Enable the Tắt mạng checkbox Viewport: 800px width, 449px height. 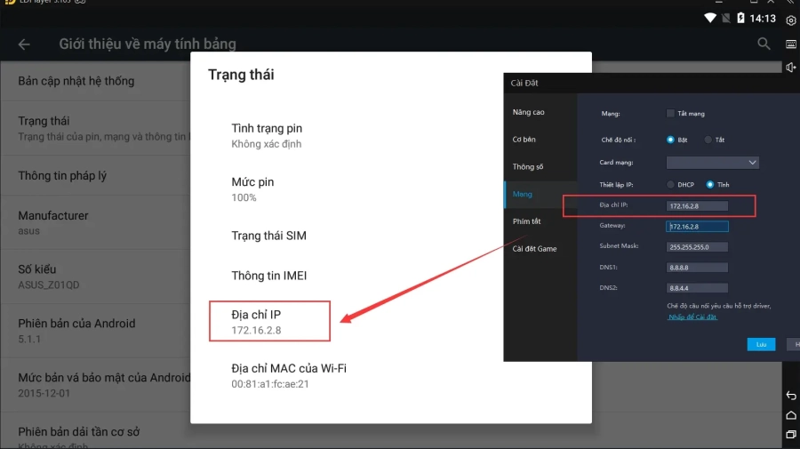pos(671,114)
